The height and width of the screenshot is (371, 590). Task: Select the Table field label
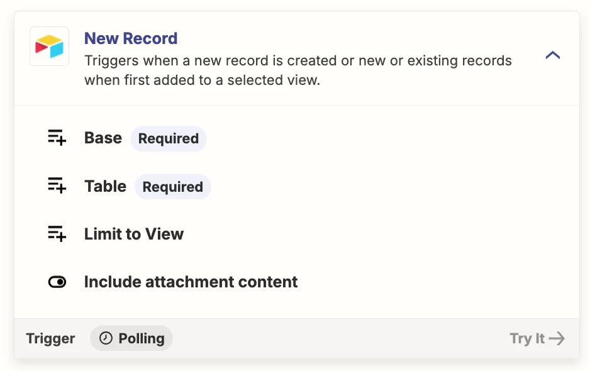tap(106, 186)
